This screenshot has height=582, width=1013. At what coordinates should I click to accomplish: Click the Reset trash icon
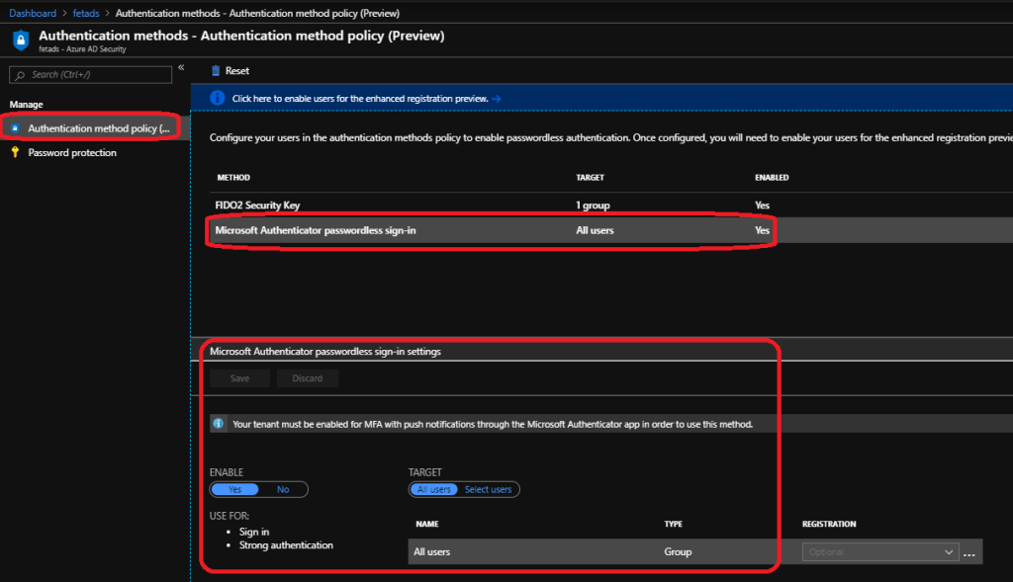coord(217,70)
